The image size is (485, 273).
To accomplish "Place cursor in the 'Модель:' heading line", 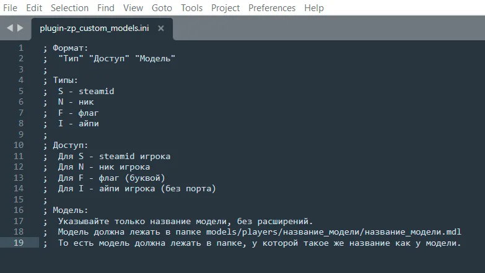I will click(x=70, y=210).
